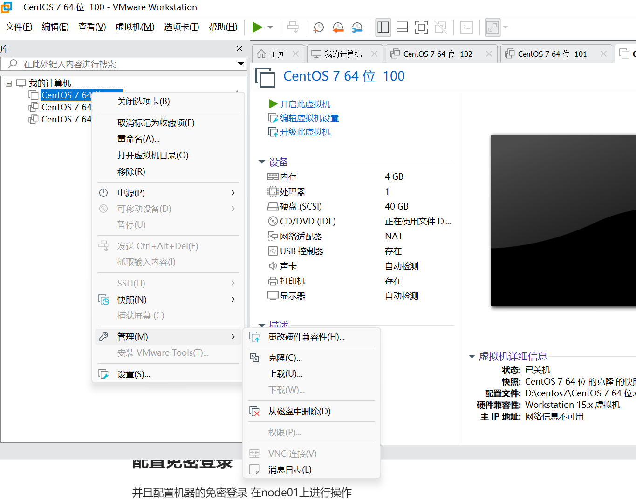Click the console view terminal icon
636x501 pixels.
click(466, 27)
